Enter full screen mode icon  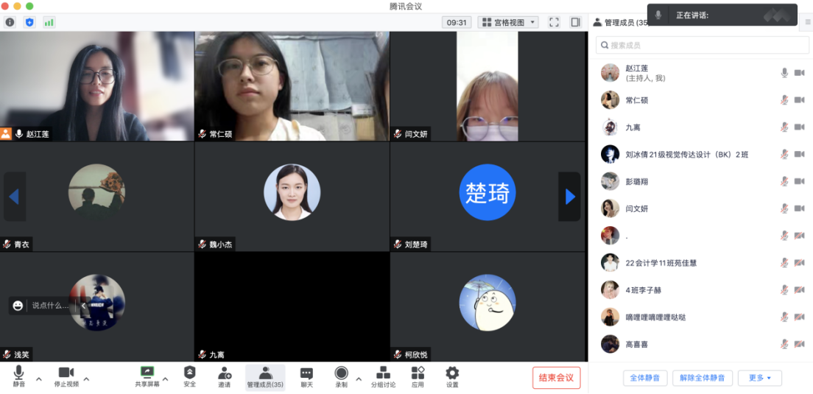point(554,22)
